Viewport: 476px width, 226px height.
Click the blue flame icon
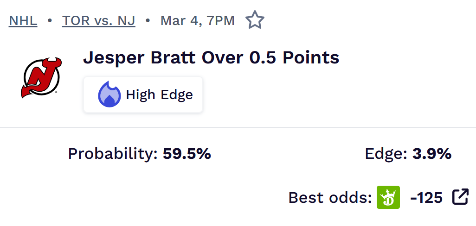pyautogui.click(x=109, y=94)
